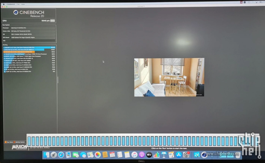Open Trash at the Dock's end
The width and height of the screenshot is (265, 163).
click(238, 155)
